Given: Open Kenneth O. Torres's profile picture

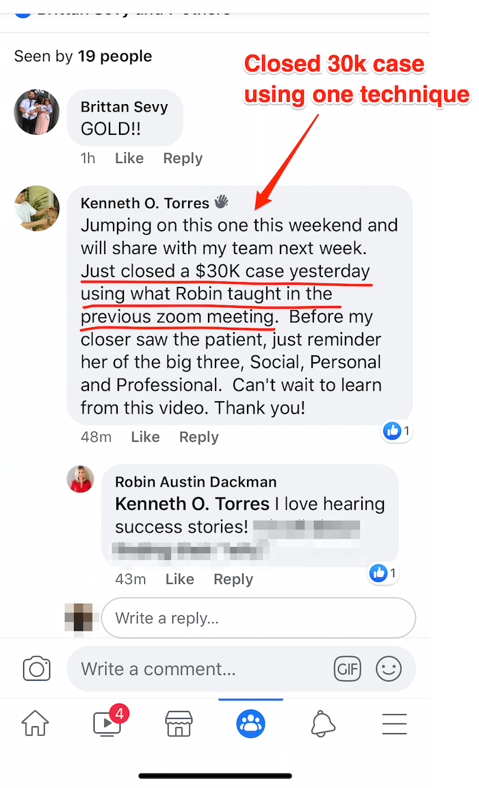Looking at the screenshot, I should click(37, 208).
